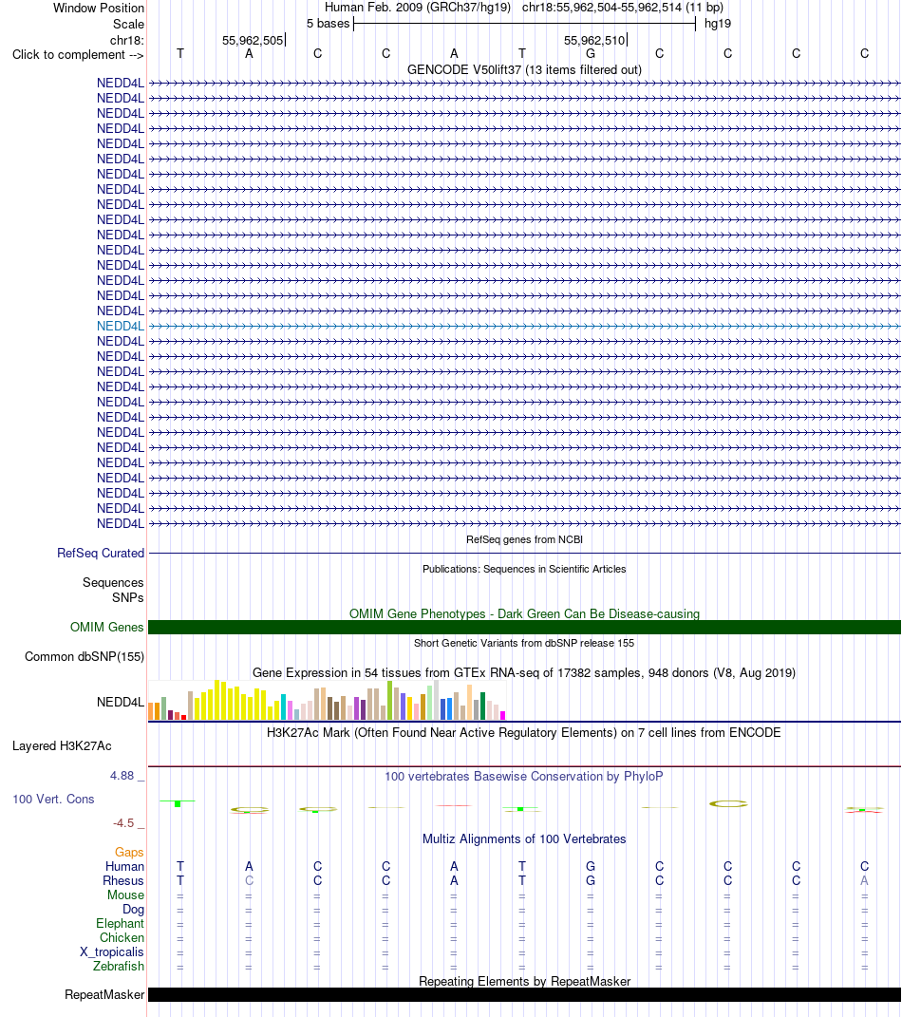Image resolution: width=902 pixels, height=1017 pixels.
Task: Open Multiz Alignments of 100 Vertebrates title
Action: tap(524, 838)
